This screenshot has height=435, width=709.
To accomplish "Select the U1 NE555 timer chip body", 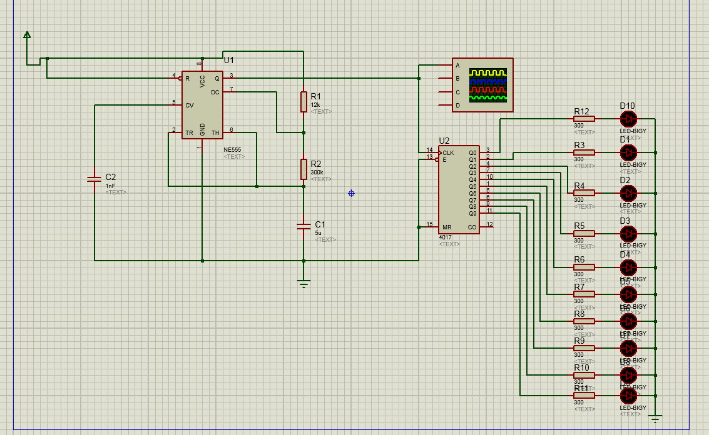I will (x=202, y=105).
